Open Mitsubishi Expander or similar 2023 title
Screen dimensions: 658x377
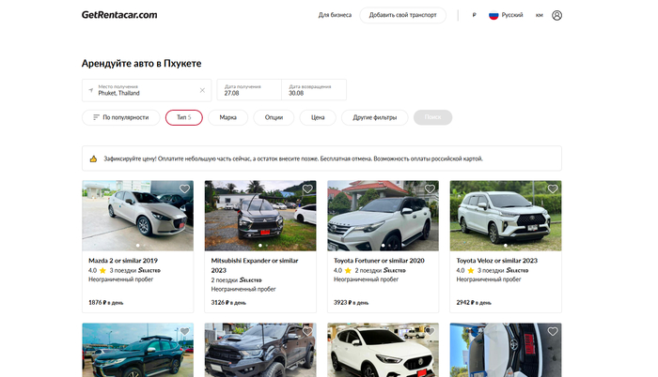[x=255, y=265]
